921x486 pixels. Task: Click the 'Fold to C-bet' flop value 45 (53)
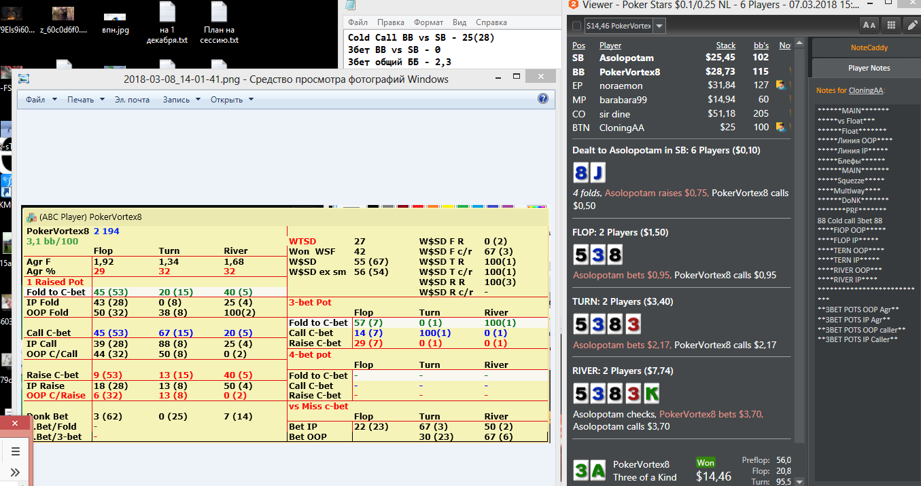pos(111,292)
